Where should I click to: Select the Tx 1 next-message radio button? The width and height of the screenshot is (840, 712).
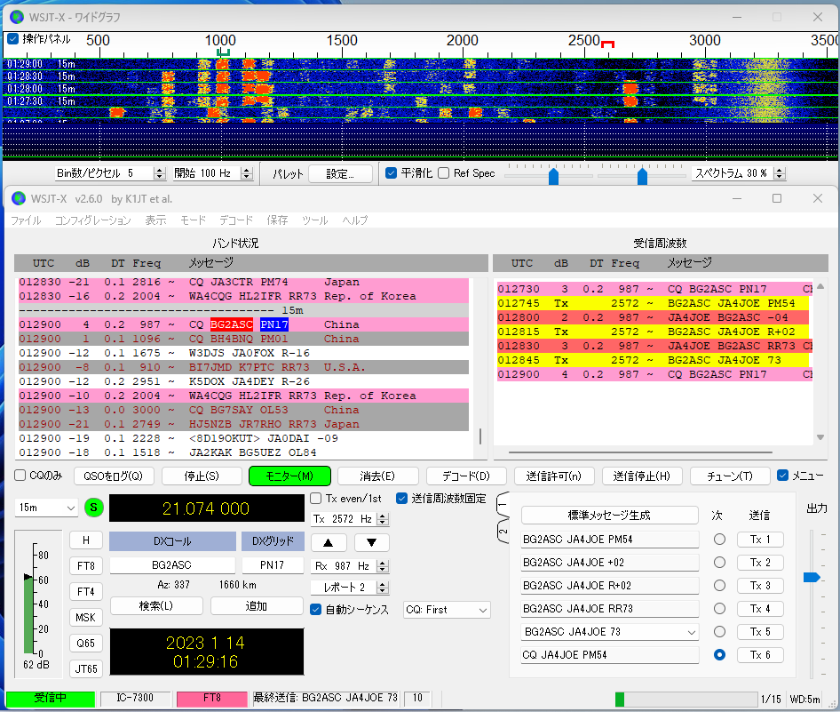point(719,540)
